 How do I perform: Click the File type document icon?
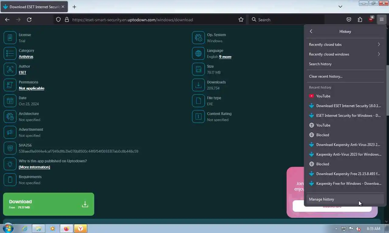pos(198,101)
